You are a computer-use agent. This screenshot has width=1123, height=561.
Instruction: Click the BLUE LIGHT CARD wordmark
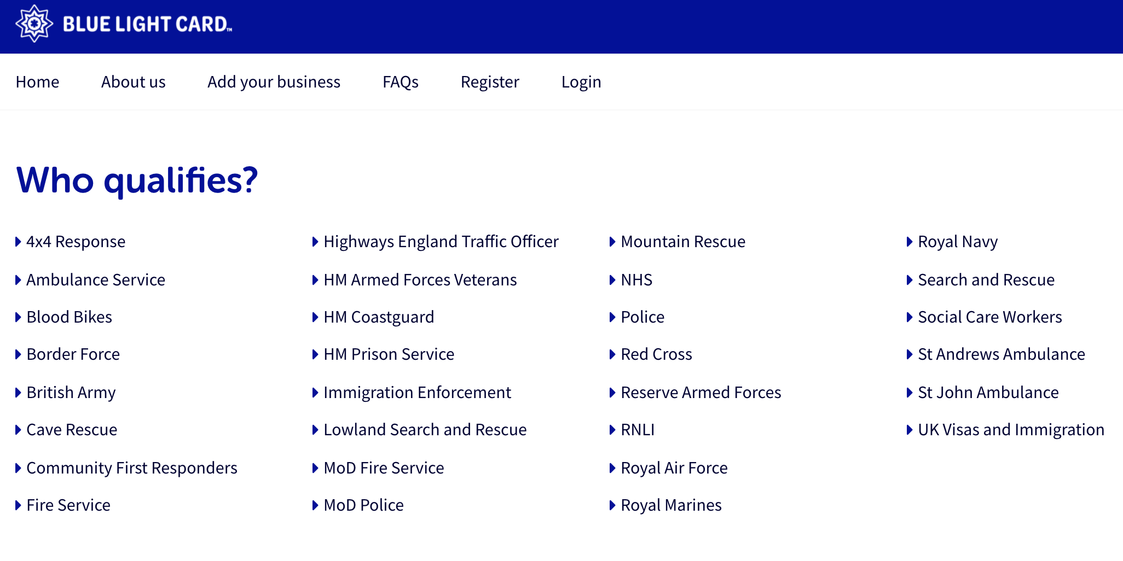(x=147, y=24)
